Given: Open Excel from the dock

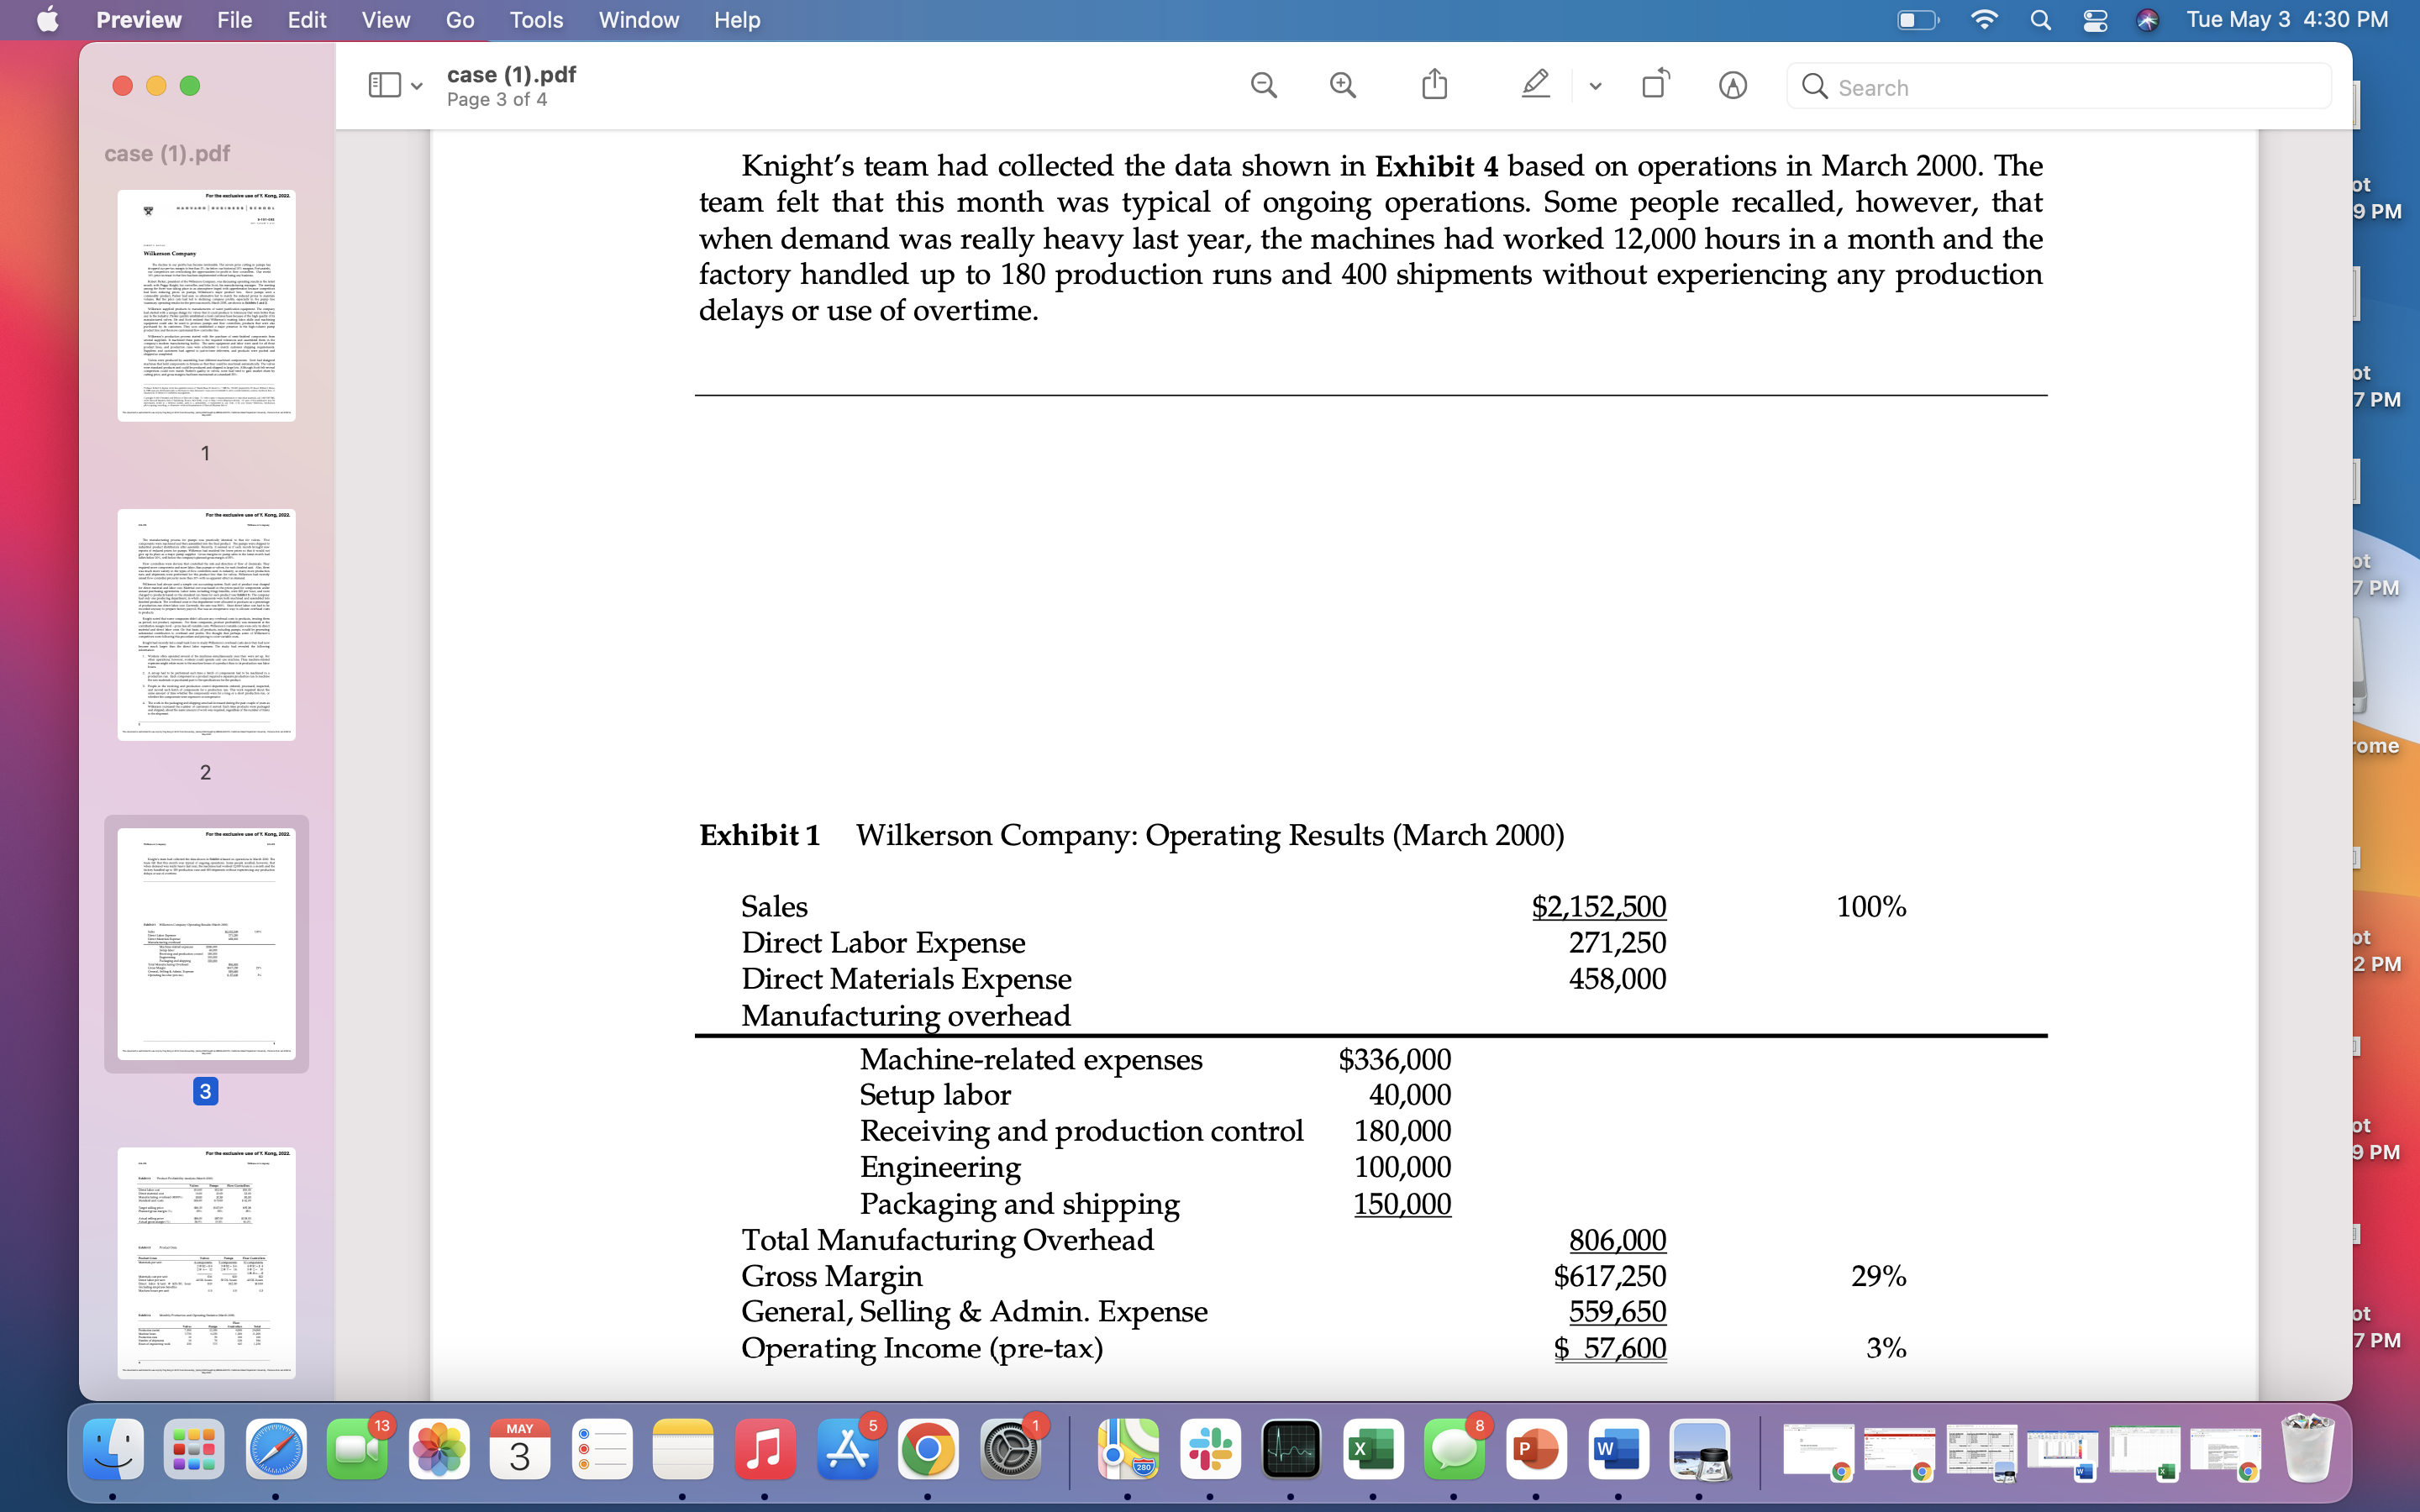Looking at the screenshot, I should tap(1372, 1449).
